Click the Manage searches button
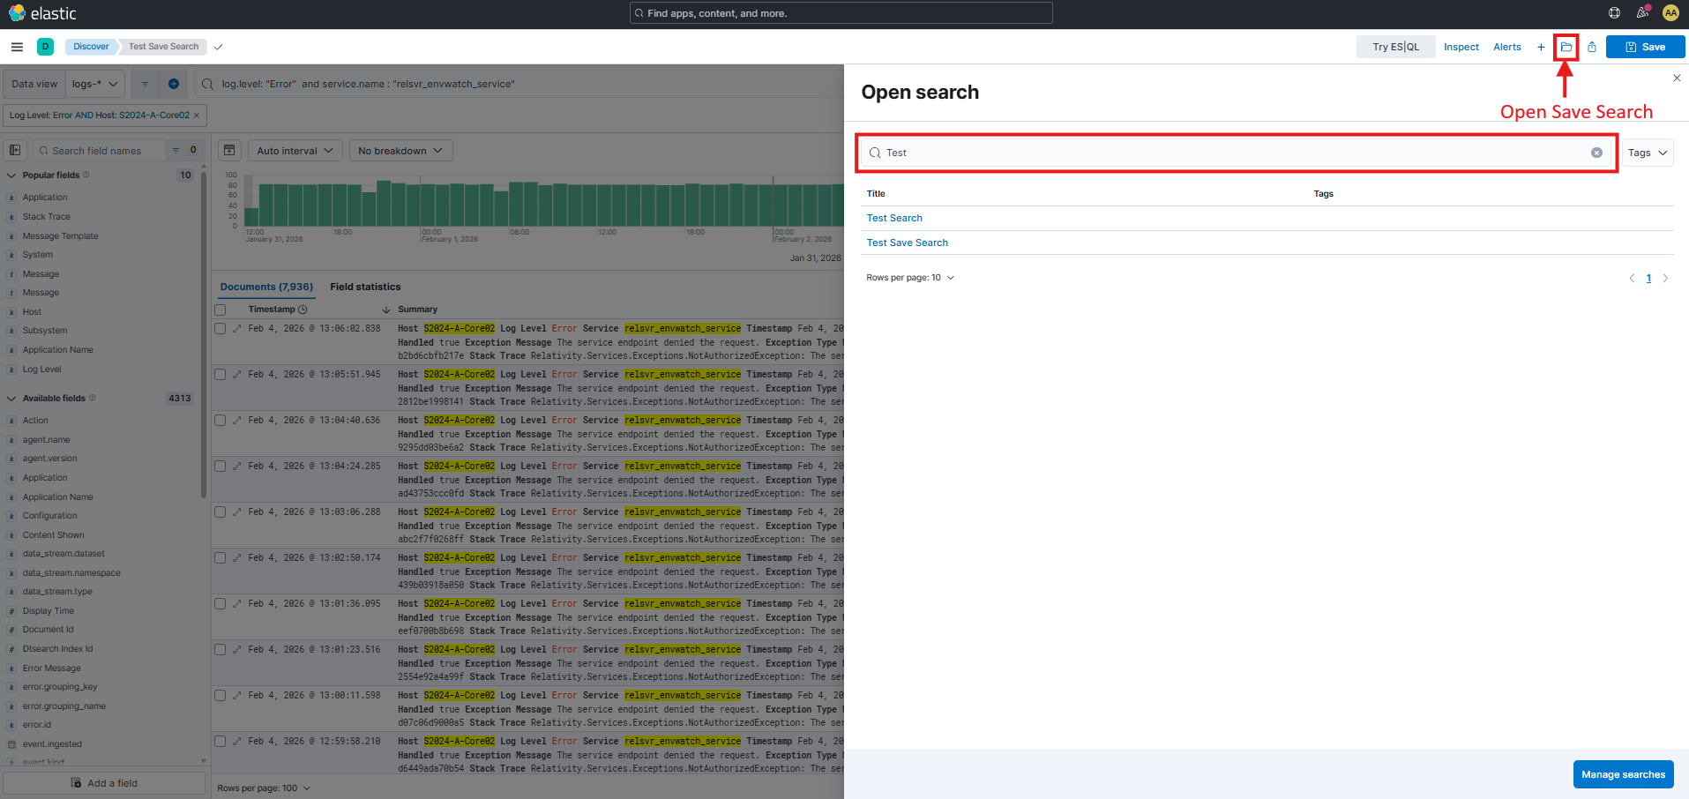 tap(1623, 774)
